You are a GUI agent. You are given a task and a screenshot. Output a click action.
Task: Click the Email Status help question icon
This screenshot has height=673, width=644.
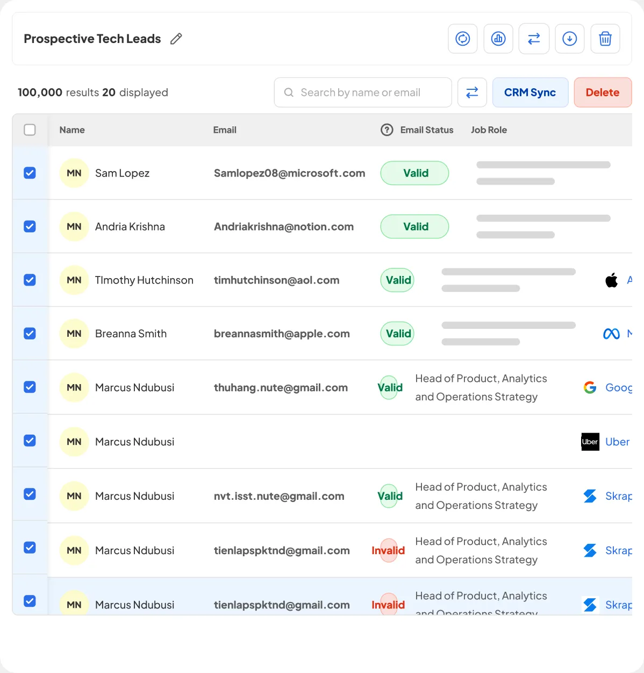pyautogui.click(x=387, y=130)
